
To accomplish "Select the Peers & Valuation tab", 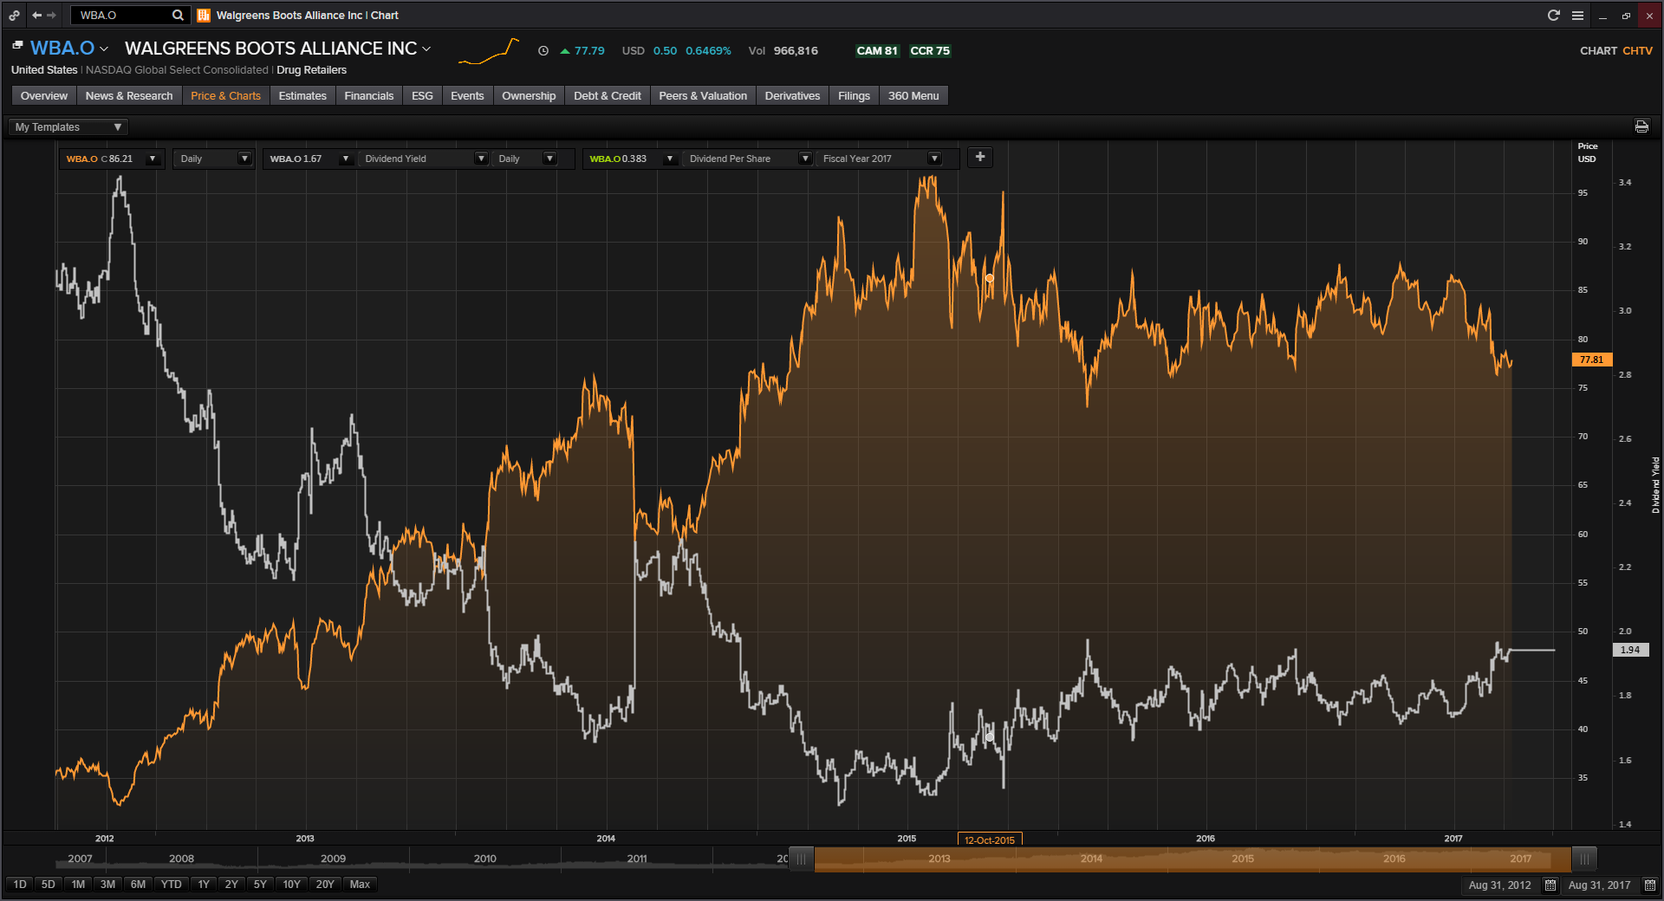I will click(703, 95).
